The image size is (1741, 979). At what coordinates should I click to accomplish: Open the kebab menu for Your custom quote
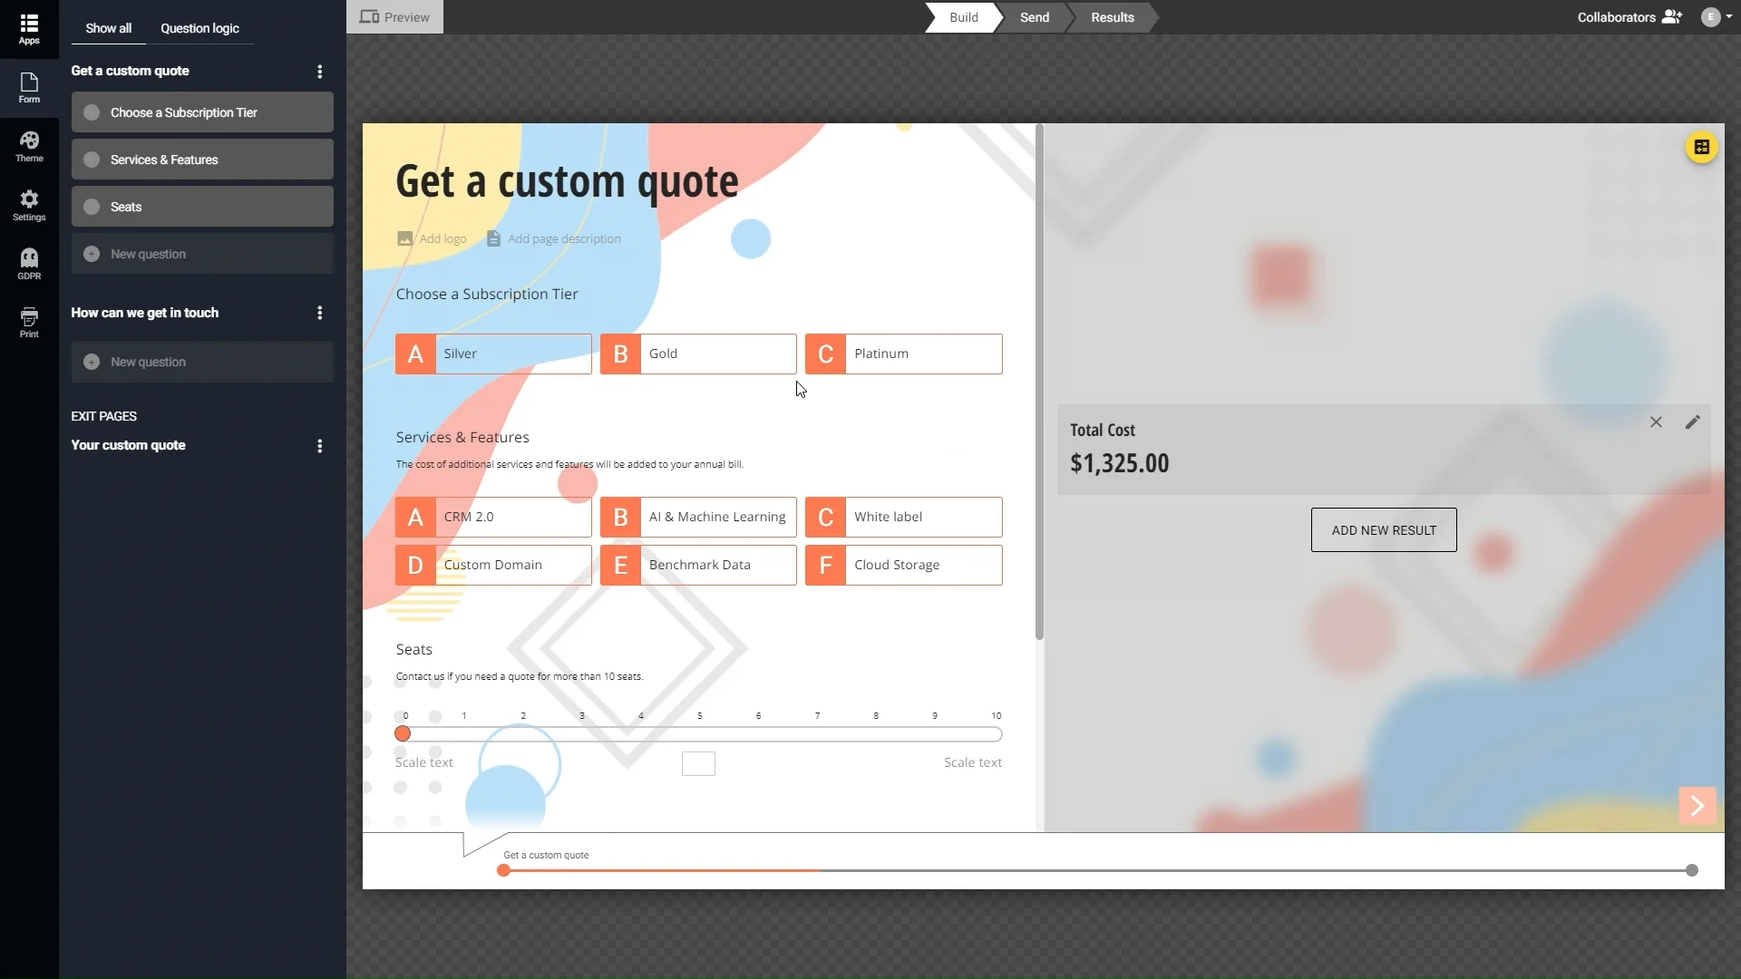click(319, 445)
